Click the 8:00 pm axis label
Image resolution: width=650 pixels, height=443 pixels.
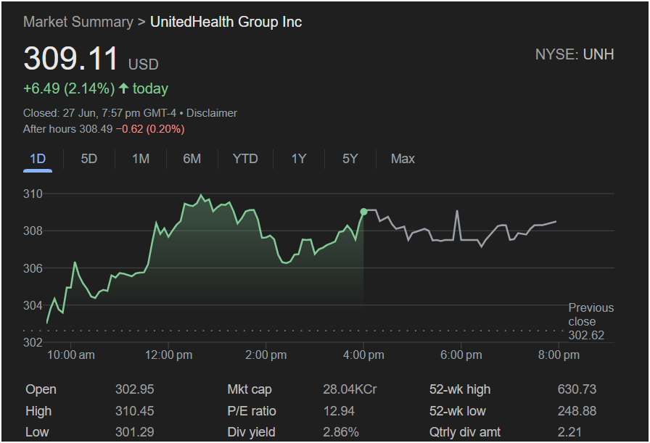(559, 355)
